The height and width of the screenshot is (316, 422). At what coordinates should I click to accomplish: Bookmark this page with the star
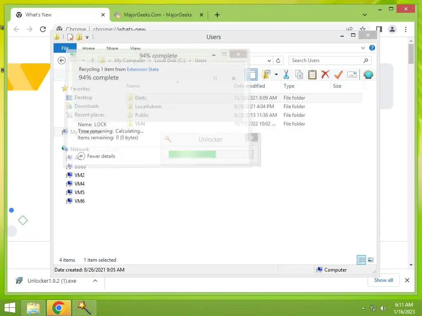pyautogui.click(x=363, y=29)
